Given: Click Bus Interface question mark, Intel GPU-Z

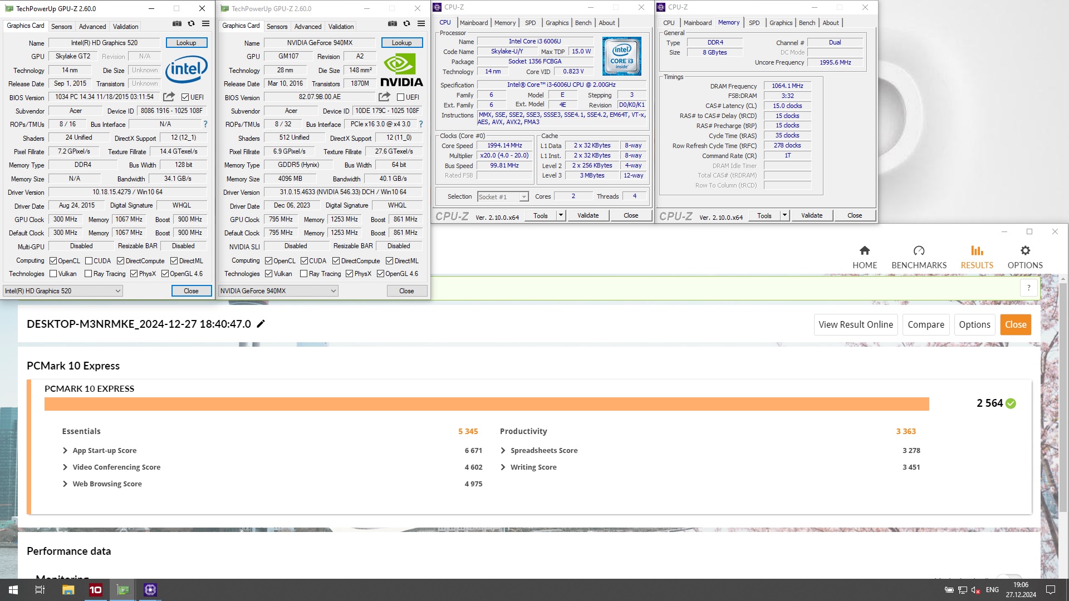Looking at the screenshot, I should 205,124.
